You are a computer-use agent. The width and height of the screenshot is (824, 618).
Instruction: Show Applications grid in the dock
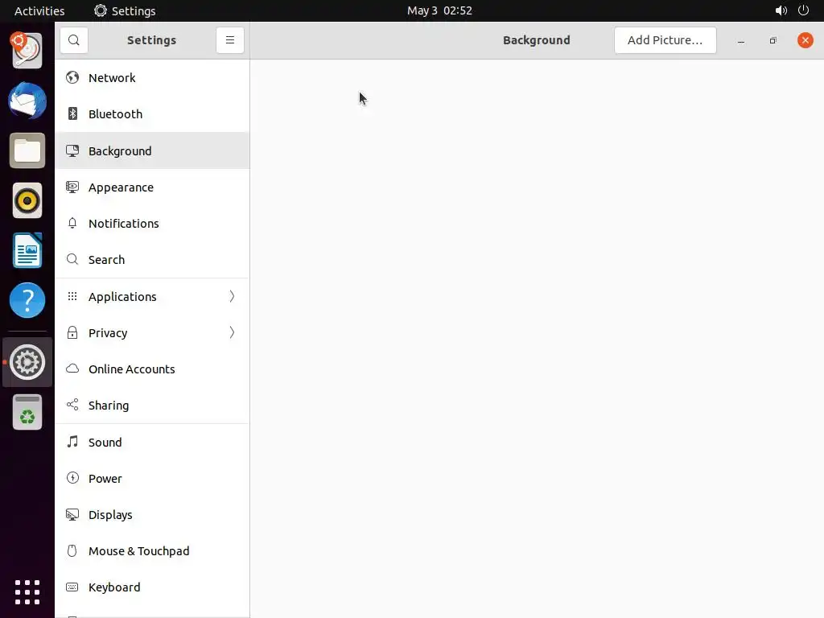tap(27, 592)
